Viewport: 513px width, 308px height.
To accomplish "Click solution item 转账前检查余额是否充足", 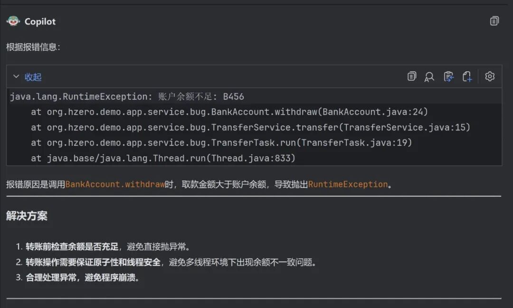I will [x=72, y=247].
